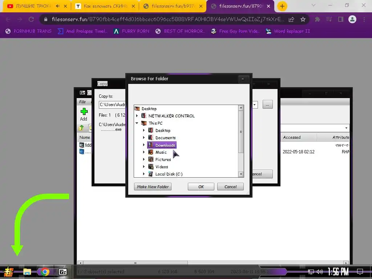The height and width of the screenshot is (279, 372).
Task: Select the Videos folder
Action: 158,167
